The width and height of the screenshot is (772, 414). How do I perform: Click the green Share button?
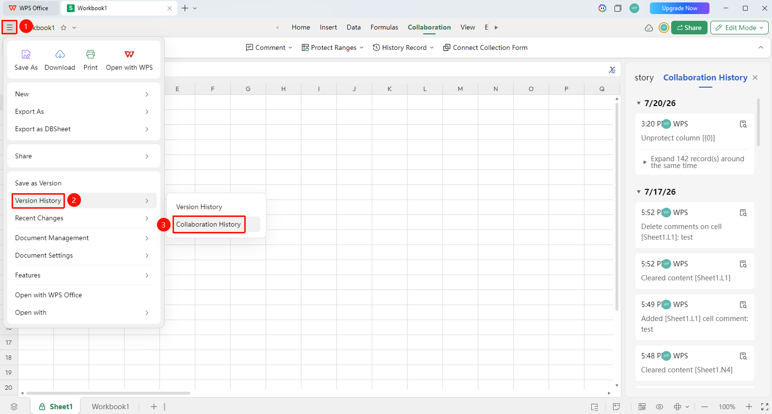pos(689,28)
